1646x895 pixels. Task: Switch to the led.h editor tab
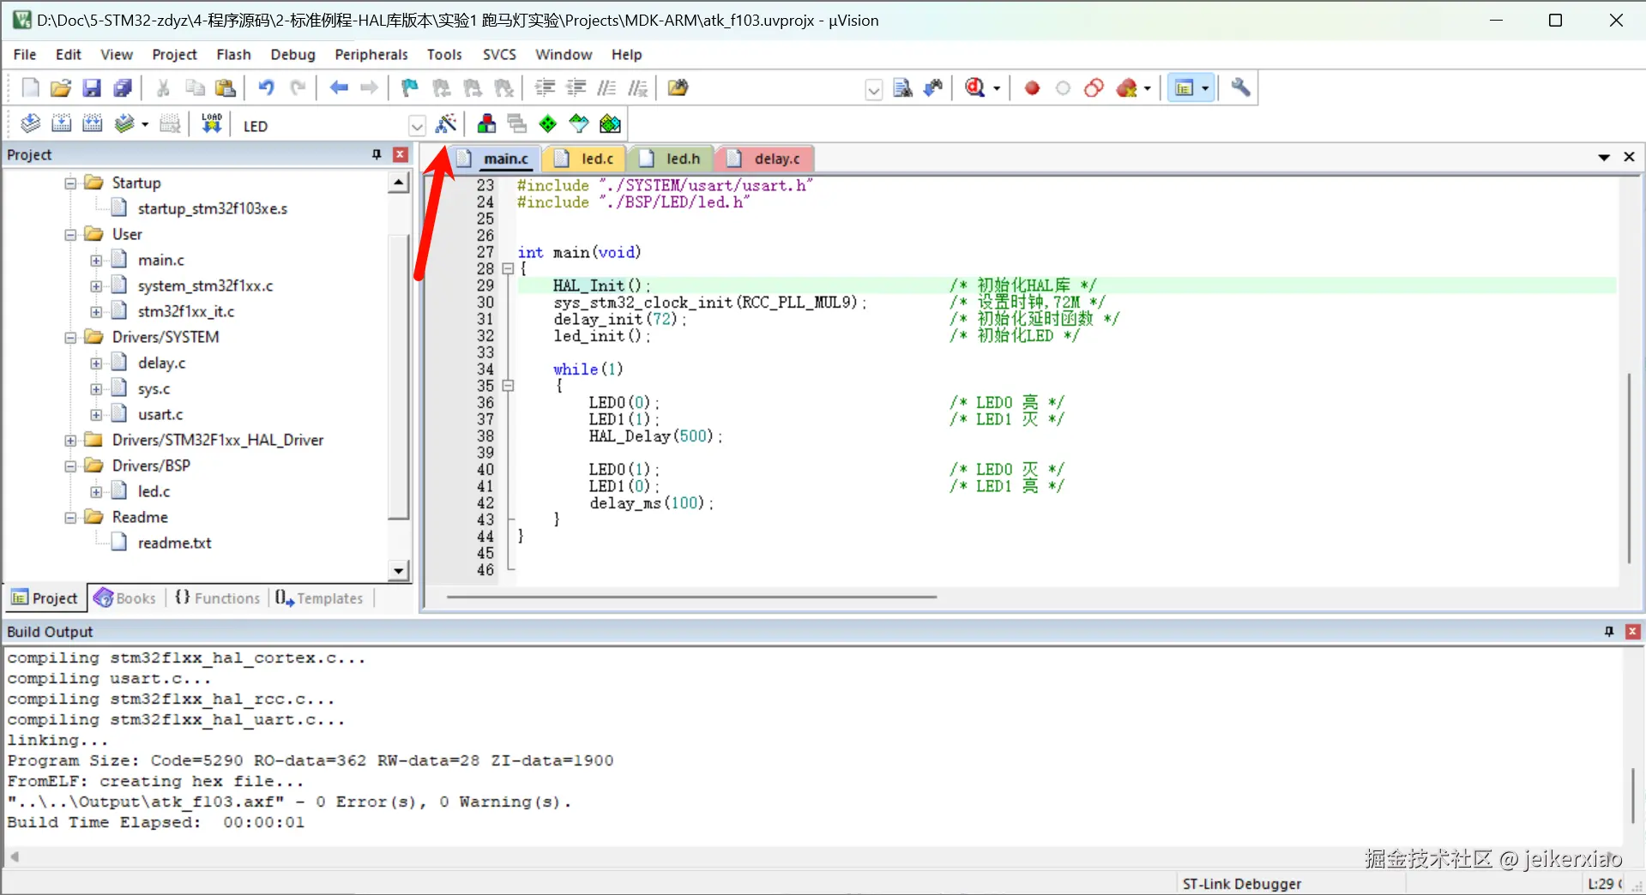(682, 159)
